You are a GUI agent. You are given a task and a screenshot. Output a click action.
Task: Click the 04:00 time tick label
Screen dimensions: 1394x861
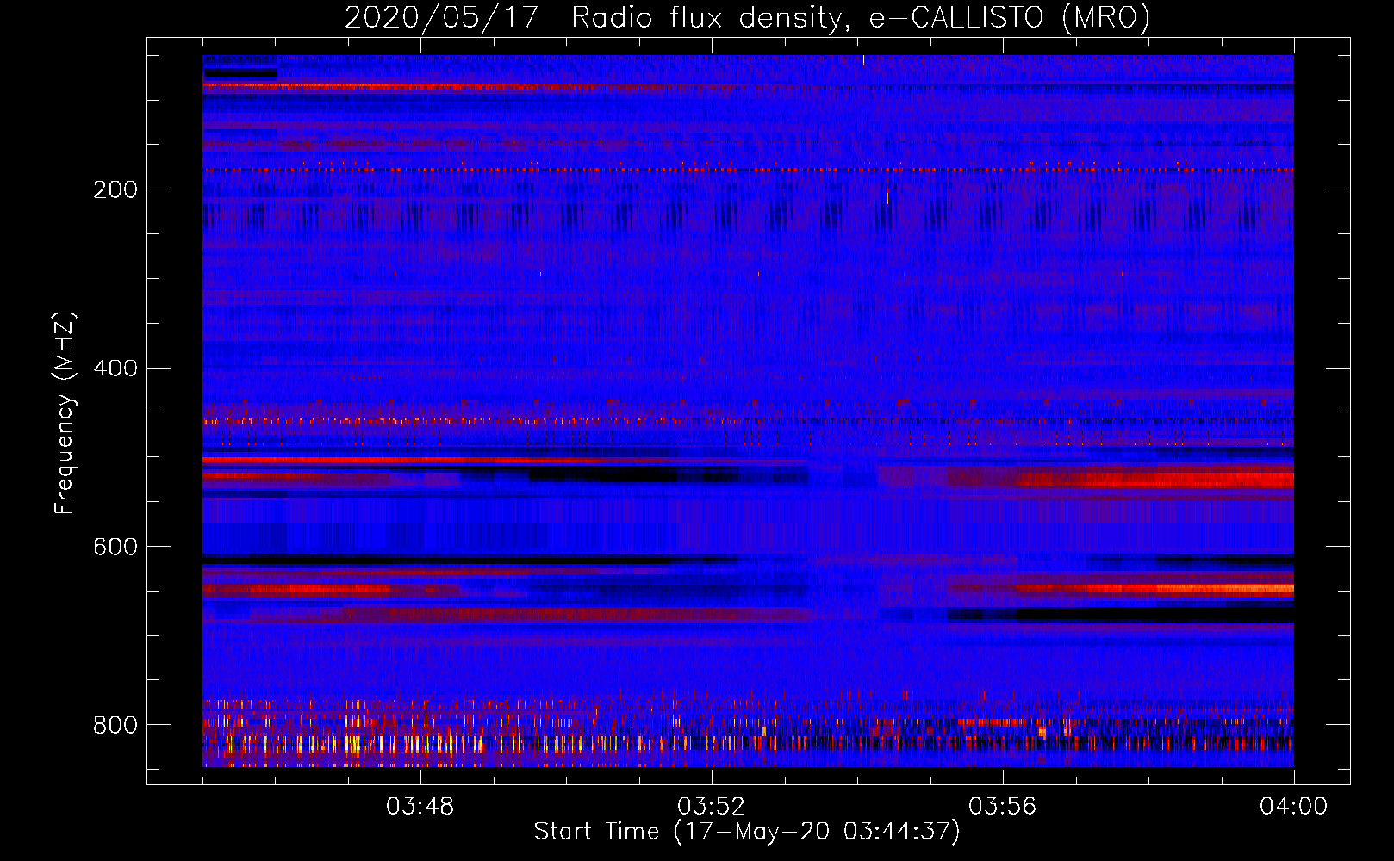click(x=1293, y=807)
